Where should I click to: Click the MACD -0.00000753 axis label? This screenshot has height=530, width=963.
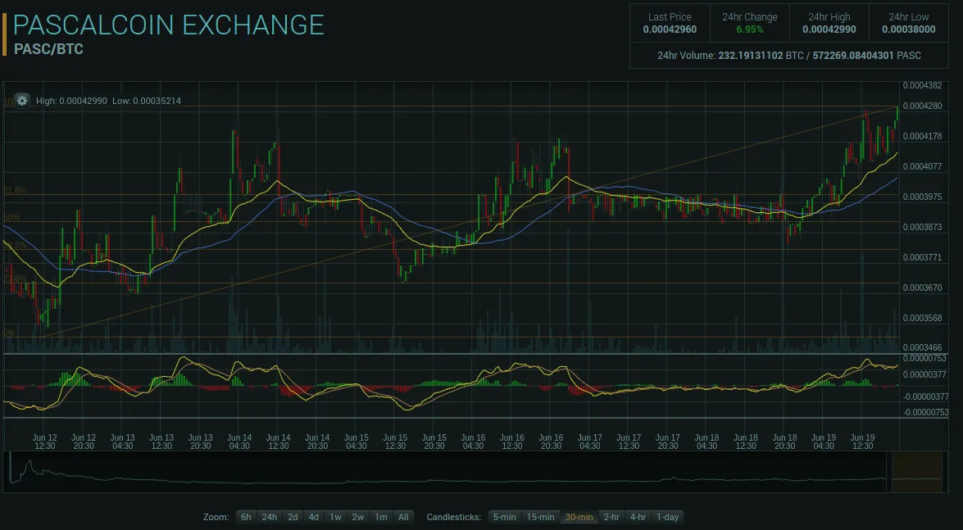coord(925,412)
